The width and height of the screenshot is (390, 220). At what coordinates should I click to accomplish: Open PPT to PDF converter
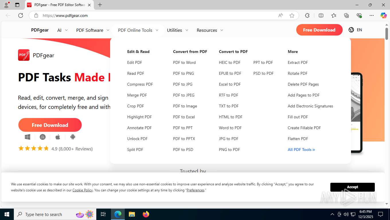tap(263, 62)
